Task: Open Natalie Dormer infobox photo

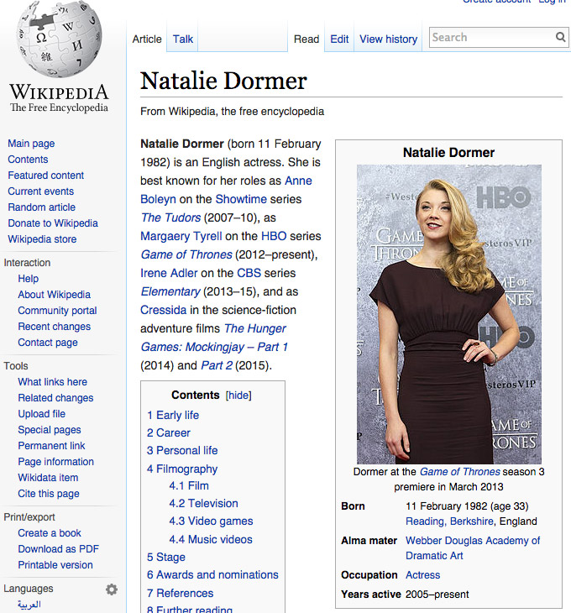Action: 448,314
